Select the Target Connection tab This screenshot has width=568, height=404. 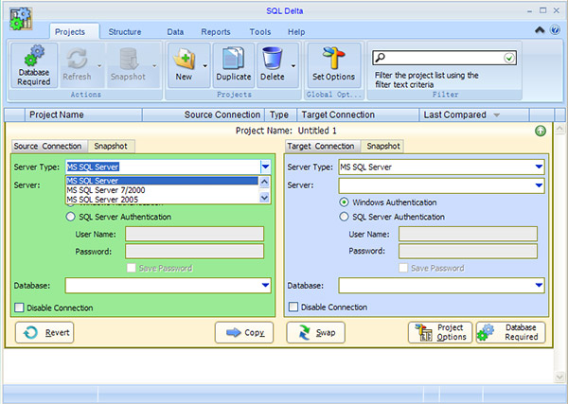pos(321,147)
